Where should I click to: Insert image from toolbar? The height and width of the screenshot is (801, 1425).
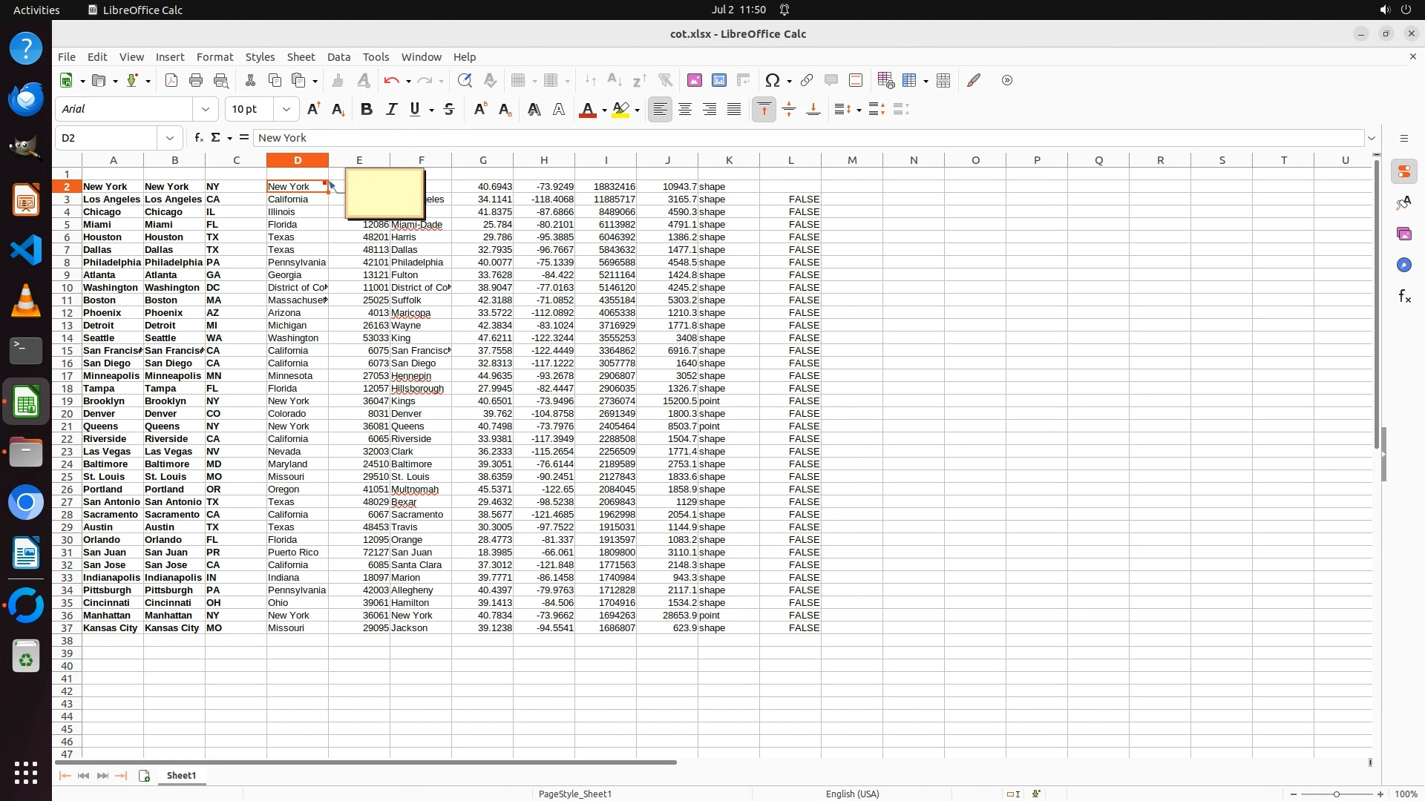695,81
